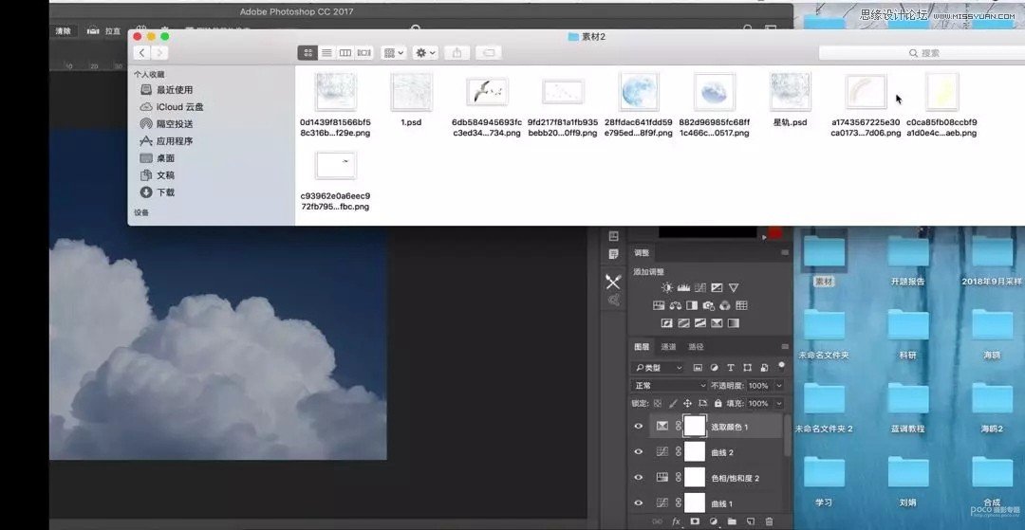Image resolution: width=1025 pixels, height=530 pixels.
Task: Select the 星轨.psd file thumbnail
Action: point(790,91)
